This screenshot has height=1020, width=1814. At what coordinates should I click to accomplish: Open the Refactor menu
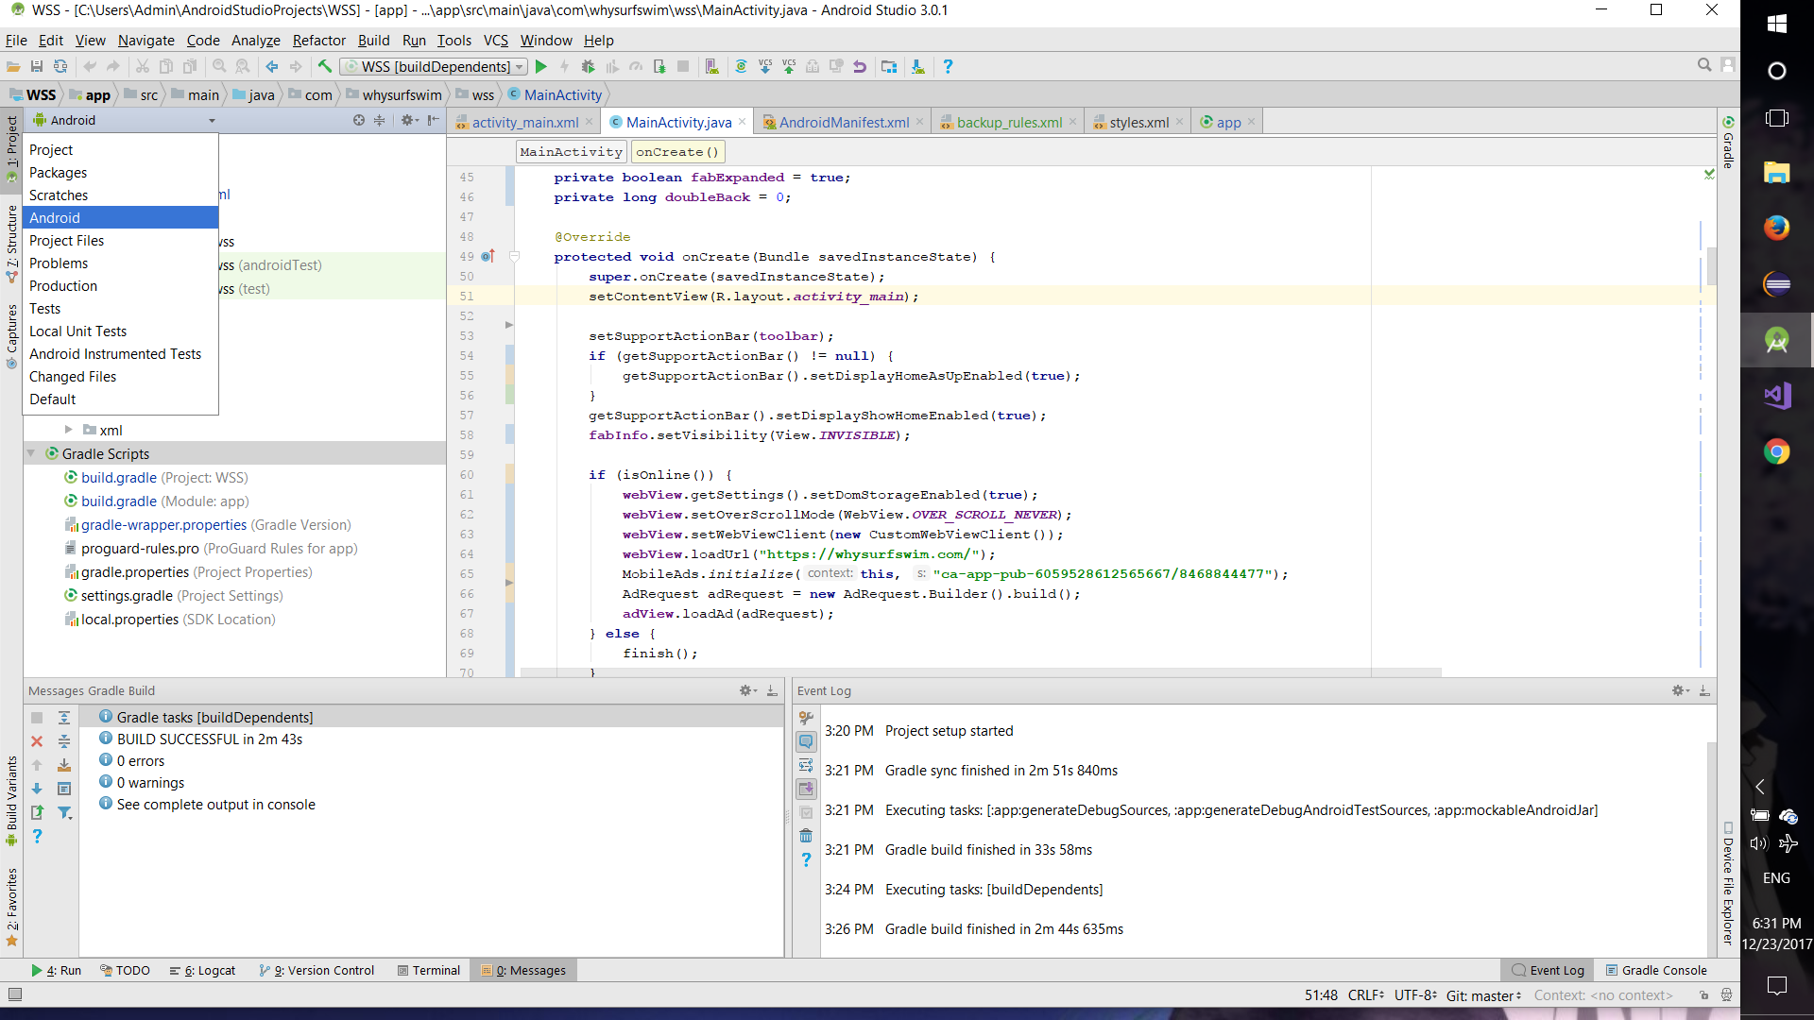click(318, 41)
